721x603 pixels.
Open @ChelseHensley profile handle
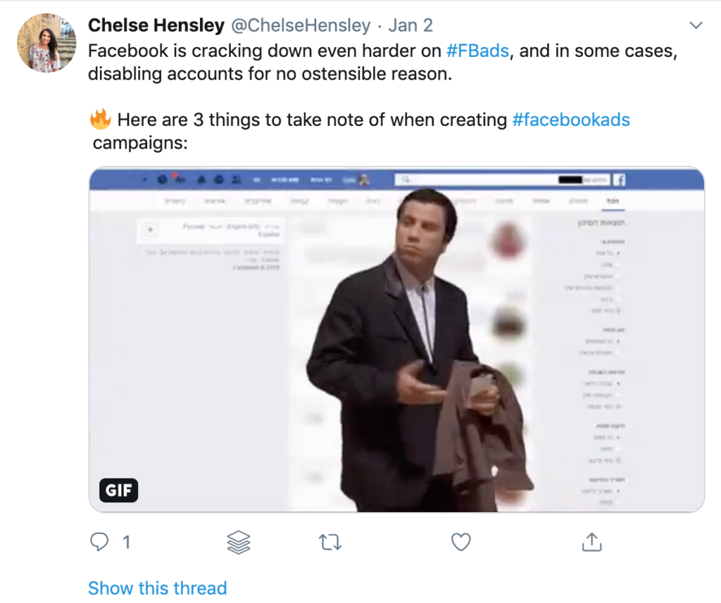(301, 26)
